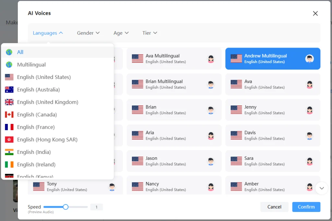This screenshot has height=221, width=332.
Task: Expand the Age filter dropdown
Action: pyautogui.click(x=121, y=33)
